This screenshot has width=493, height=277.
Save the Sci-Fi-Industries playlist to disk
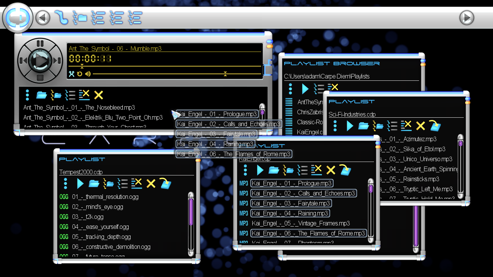point(434,125)
